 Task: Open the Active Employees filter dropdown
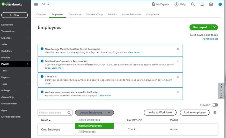pos(94,112)
